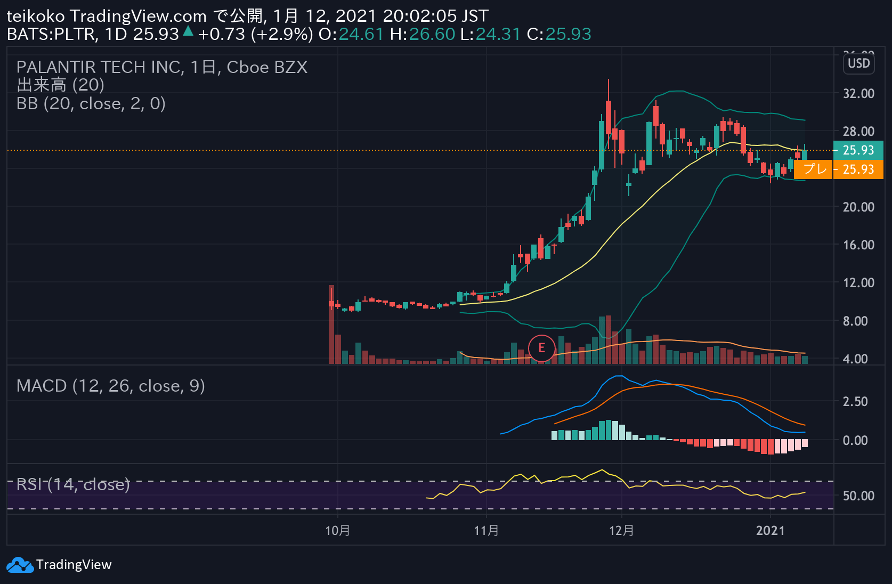Click the C:25.93 close value in header

559,34
